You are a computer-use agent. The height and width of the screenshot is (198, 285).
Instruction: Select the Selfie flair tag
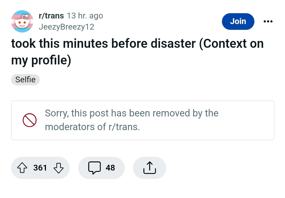(x=25, y=79)
